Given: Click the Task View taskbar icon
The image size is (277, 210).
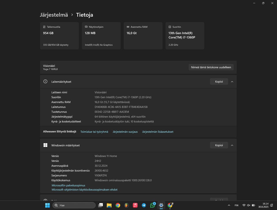Looking at the screenshot, I should coord(100,205).
